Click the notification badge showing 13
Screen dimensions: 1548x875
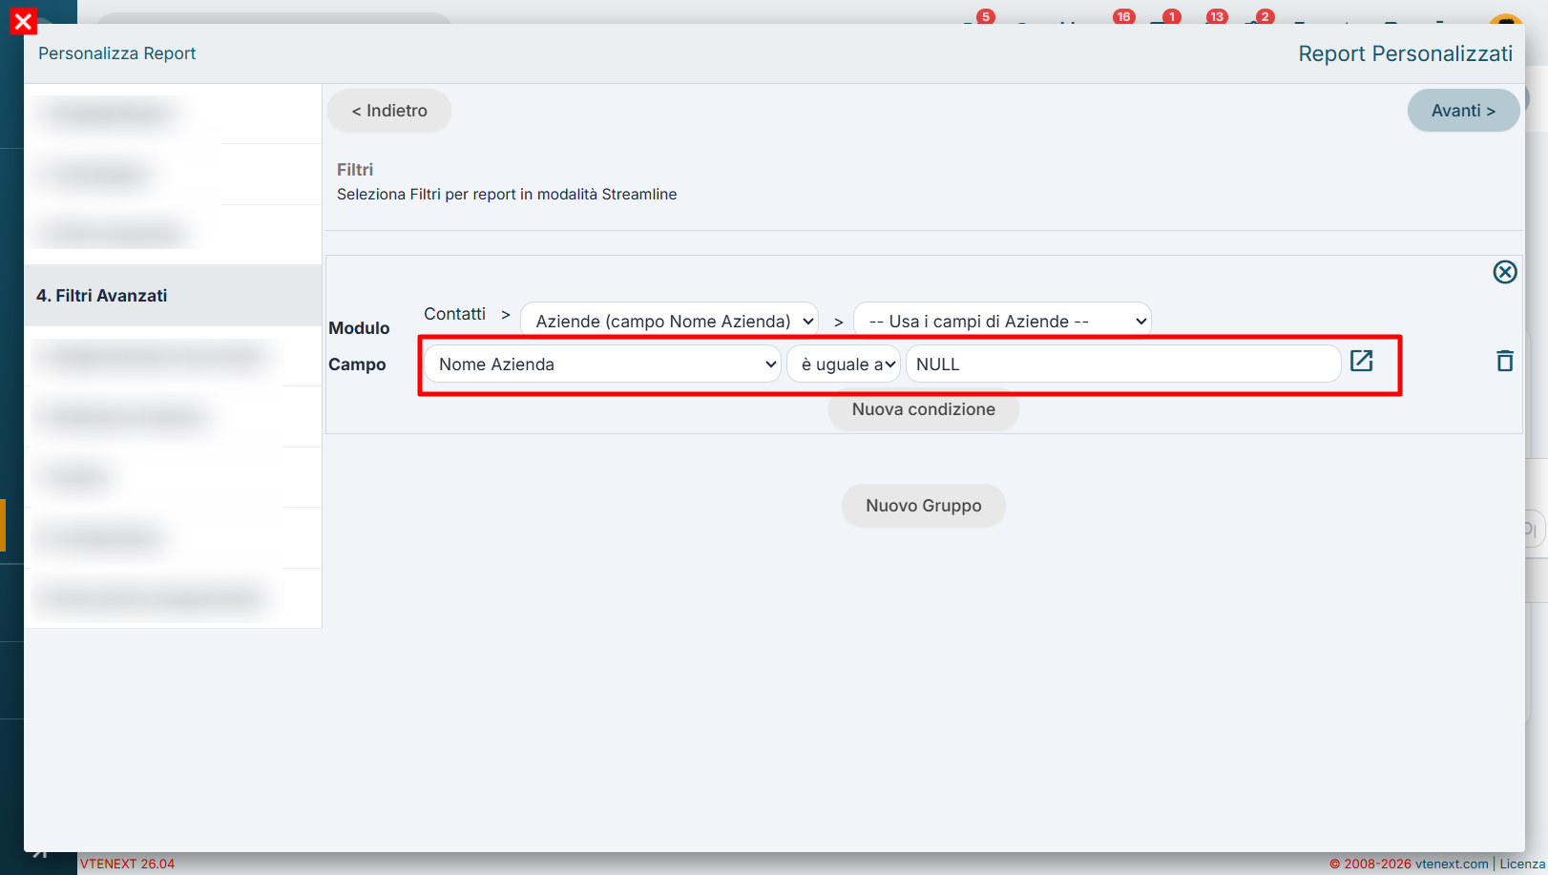(1216, 16)
